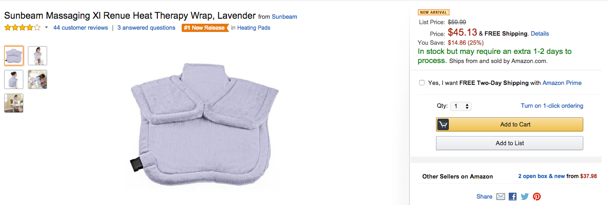
Task: Click the cart icon on Add to Cart
Action: [443, 124]
